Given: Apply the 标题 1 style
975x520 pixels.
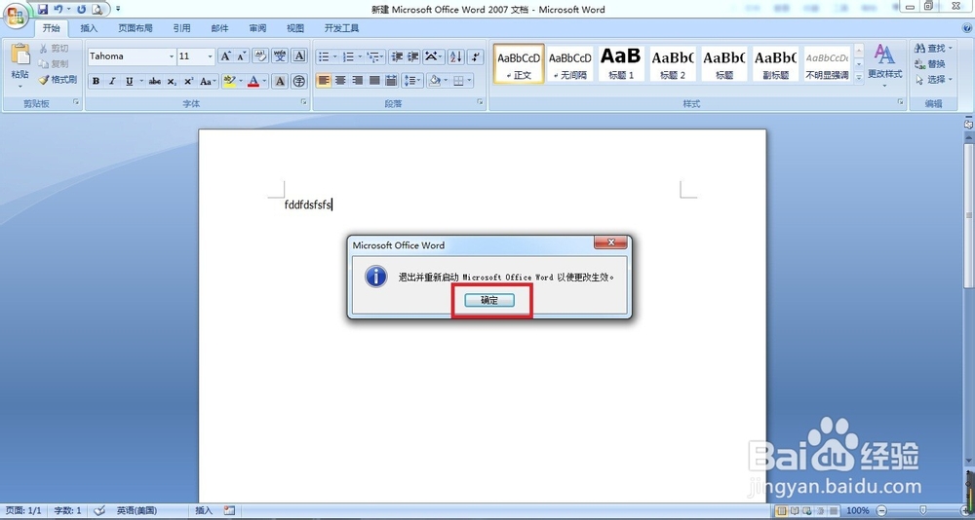Looking at the screenshot, I should tap(621, 63).
